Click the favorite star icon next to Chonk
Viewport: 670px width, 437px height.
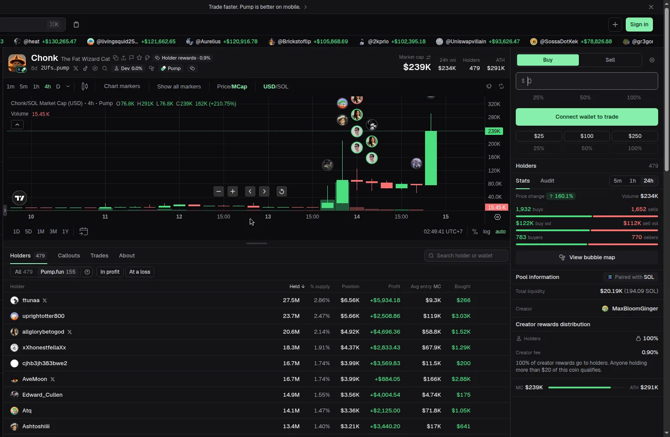pyautogui.click(x=139, y=58)
